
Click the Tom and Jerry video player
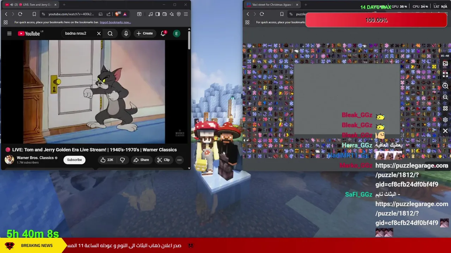pos(94,92)
